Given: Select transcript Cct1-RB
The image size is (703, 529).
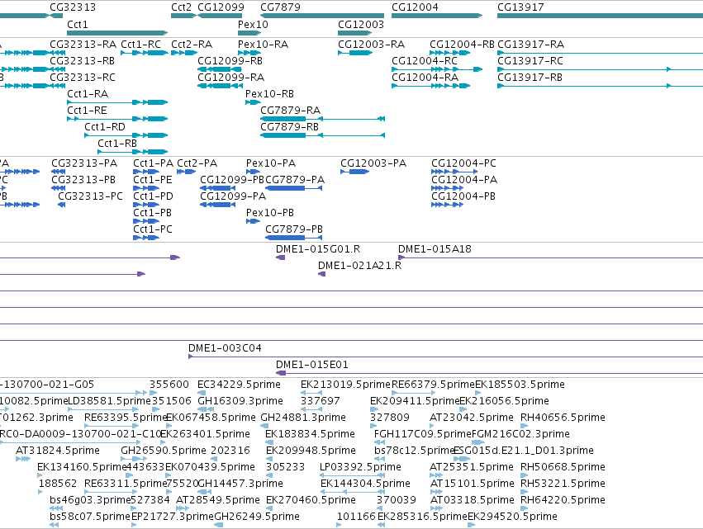Looking at the screenshot, I should click(117, 144).
